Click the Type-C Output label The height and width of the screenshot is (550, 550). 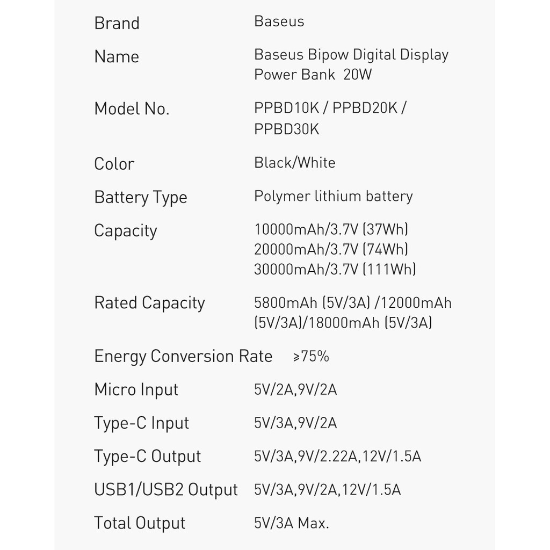tap(147, 456)
